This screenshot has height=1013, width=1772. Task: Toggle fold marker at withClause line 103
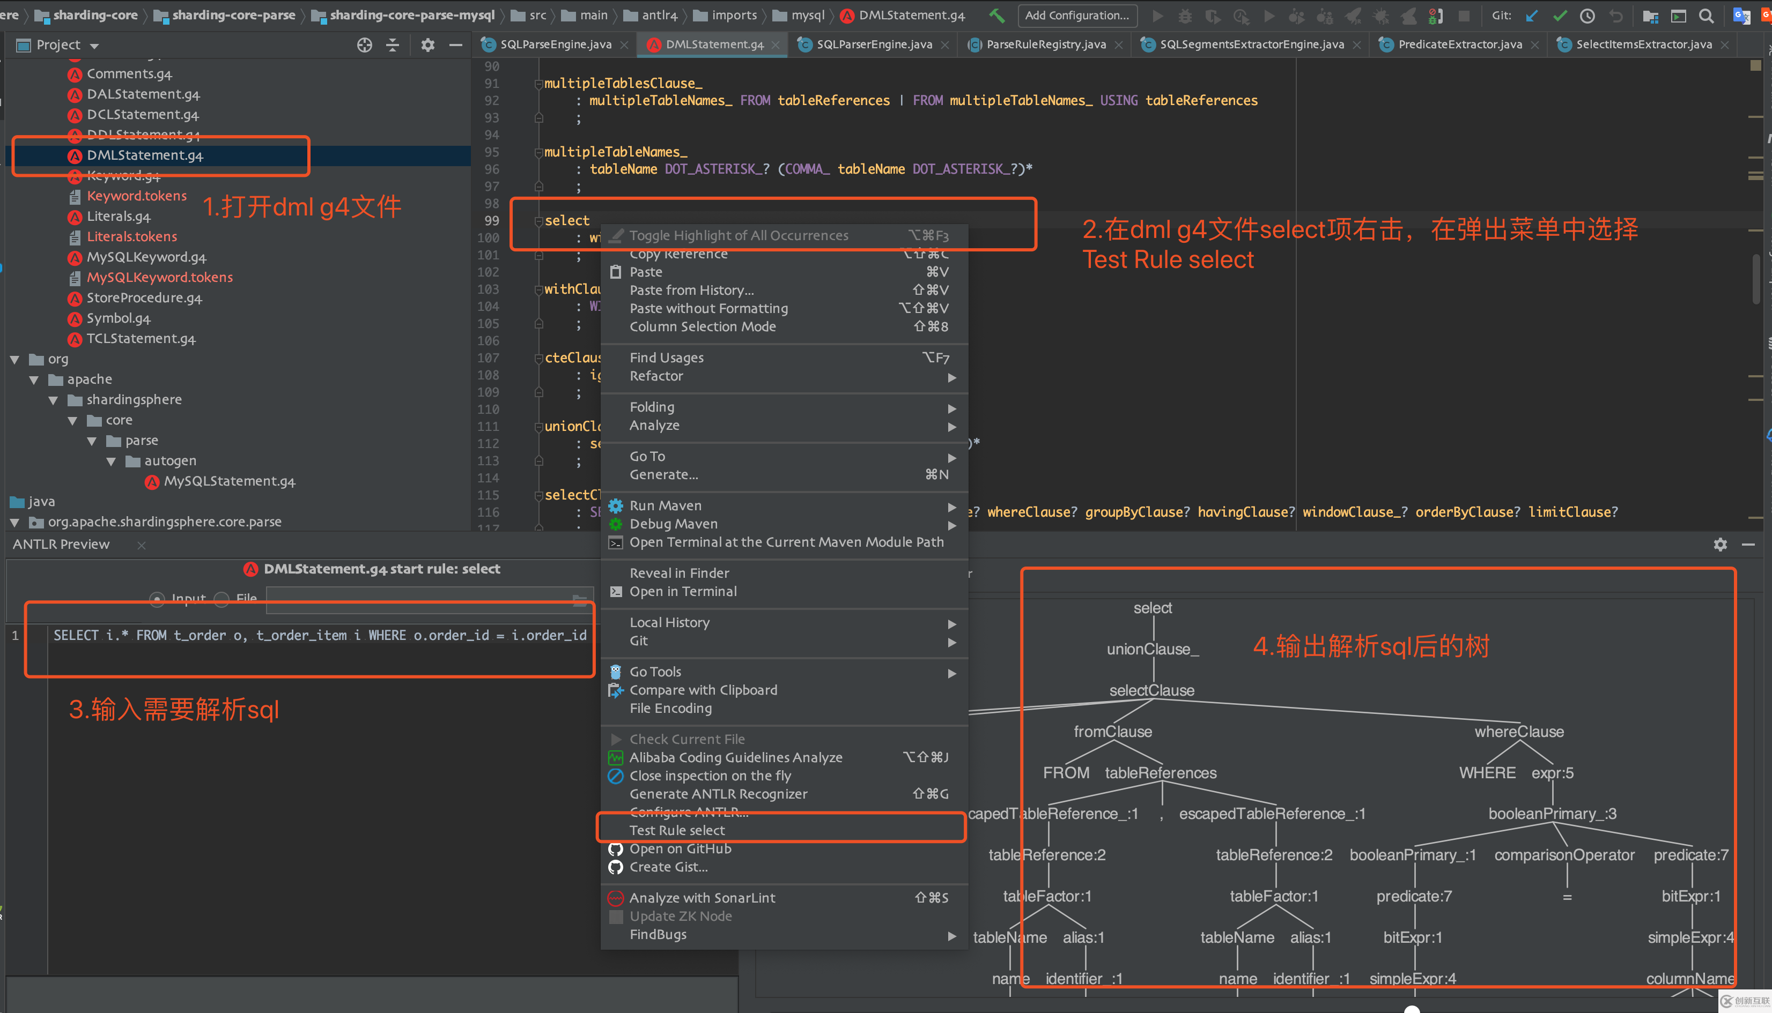click(538, 289)
